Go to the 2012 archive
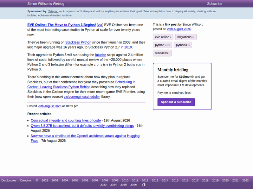Viewport: 253px width, 190px height. pyautogui.click(x=145, y=180)
